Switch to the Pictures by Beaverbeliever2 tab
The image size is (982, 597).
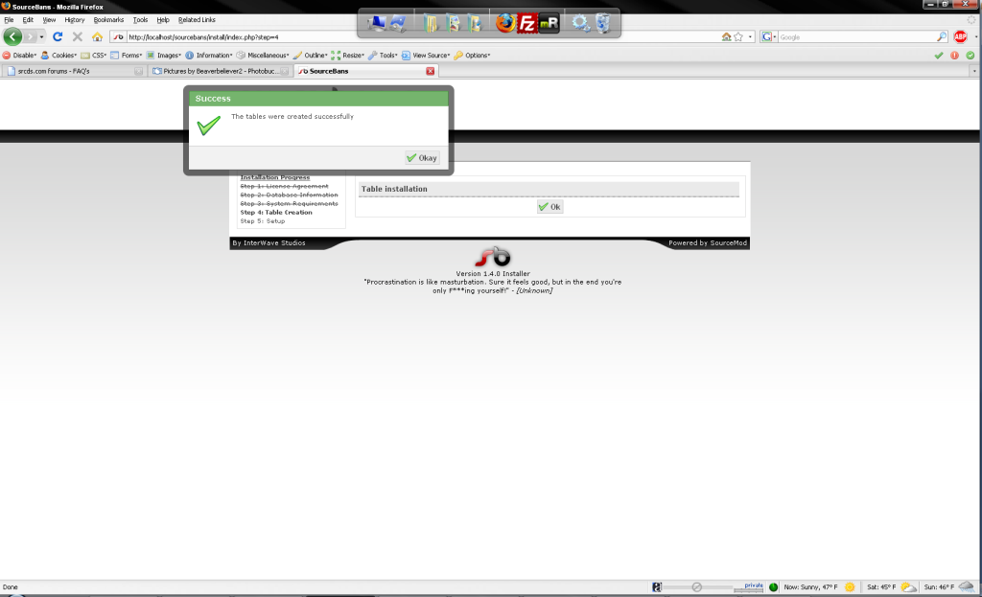coord(221,71)
